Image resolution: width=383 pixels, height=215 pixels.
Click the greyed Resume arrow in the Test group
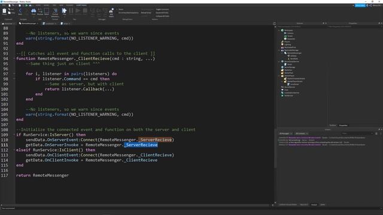click(78, 11)
